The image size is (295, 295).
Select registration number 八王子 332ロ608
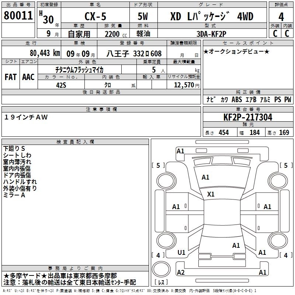(x=134, y=53)
